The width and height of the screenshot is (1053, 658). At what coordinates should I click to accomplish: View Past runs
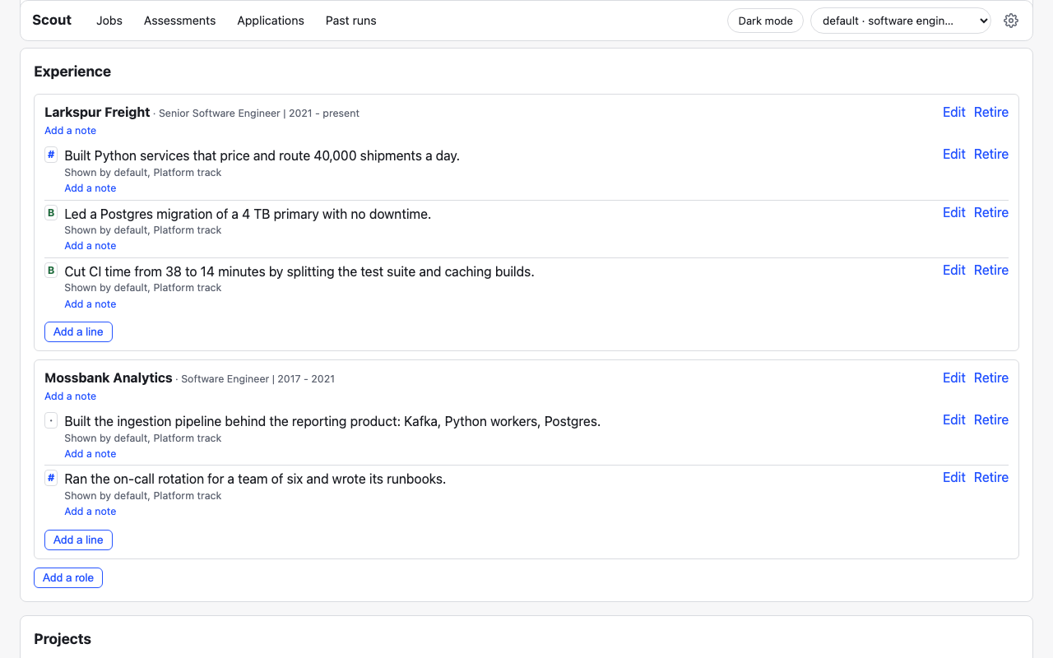click(x=350, y=21)
